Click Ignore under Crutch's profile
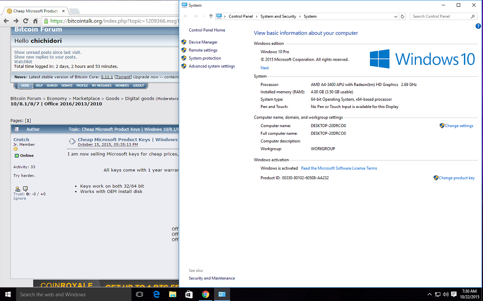Screen dimensions: 483x301 pyautogui.click(x=20, y=198)
